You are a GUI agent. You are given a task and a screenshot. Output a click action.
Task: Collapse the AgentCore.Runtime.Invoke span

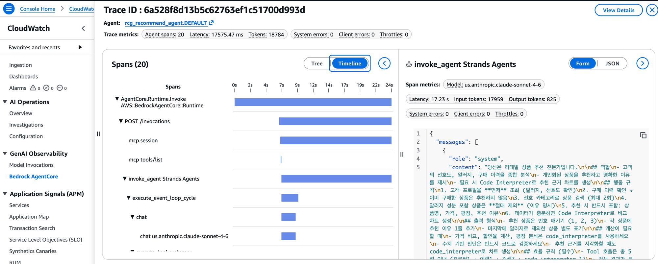tap(117, 99)
